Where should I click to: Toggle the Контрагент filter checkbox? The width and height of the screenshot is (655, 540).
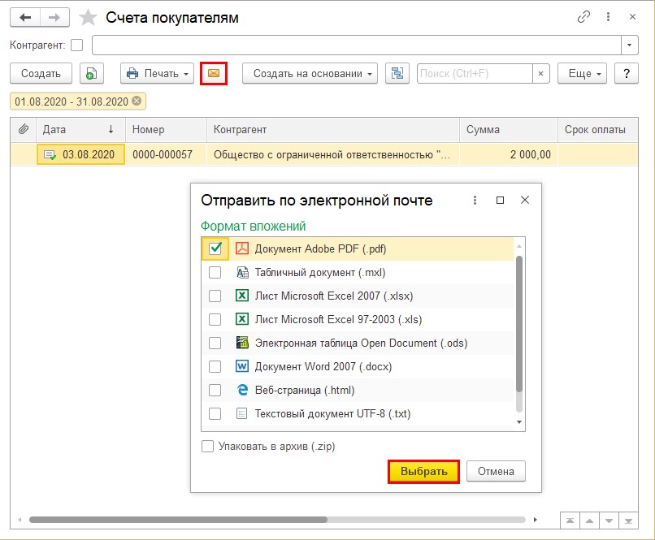[77, 45]
